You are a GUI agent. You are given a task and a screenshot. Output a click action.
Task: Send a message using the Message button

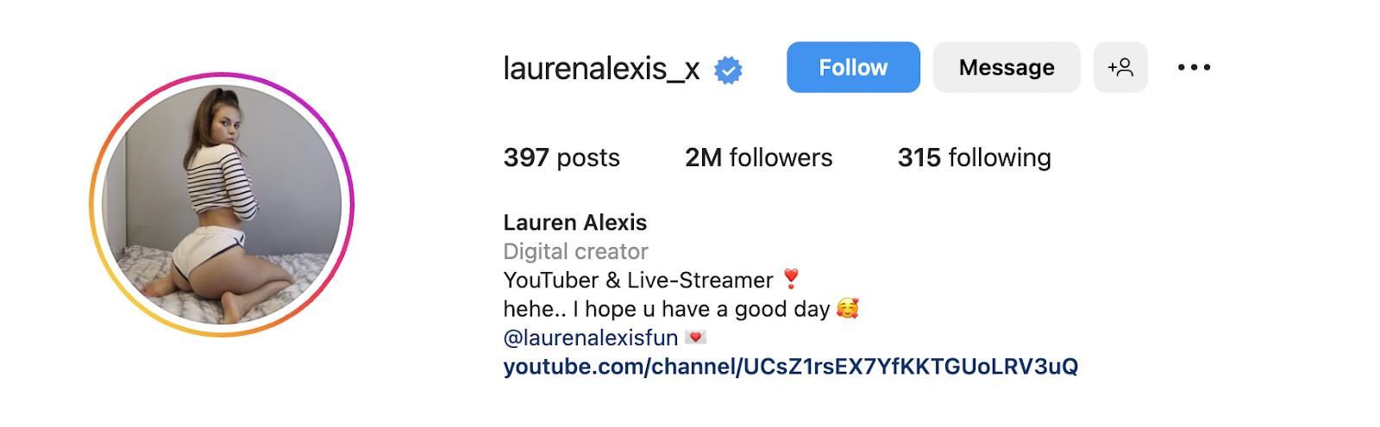click(1007, 67)
